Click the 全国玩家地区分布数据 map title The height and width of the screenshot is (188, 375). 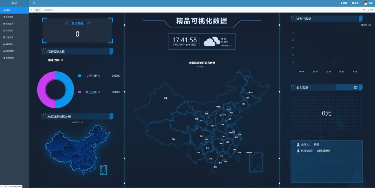click(x=202, y=63)
